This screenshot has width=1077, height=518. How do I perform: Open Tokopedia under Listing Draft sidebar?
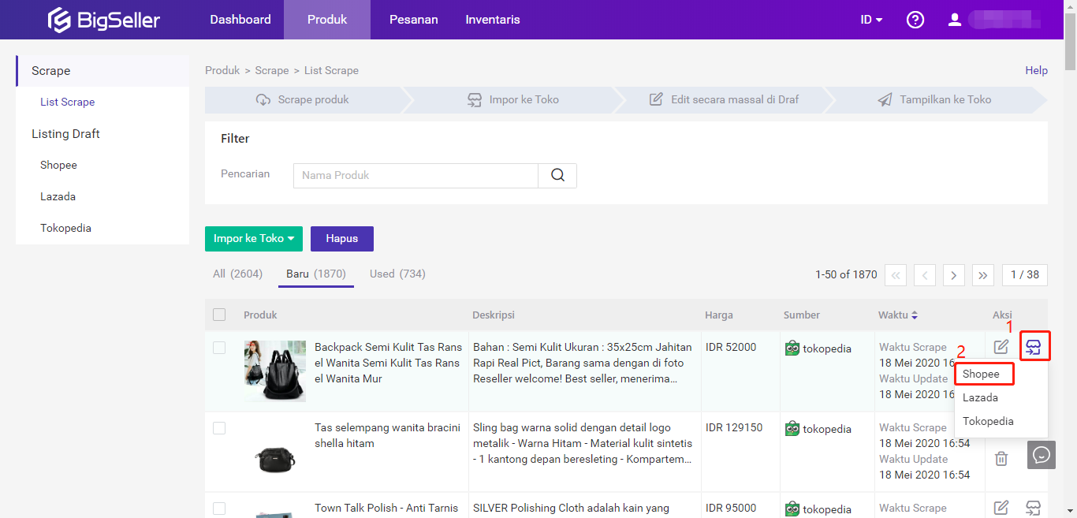[65, 228]
